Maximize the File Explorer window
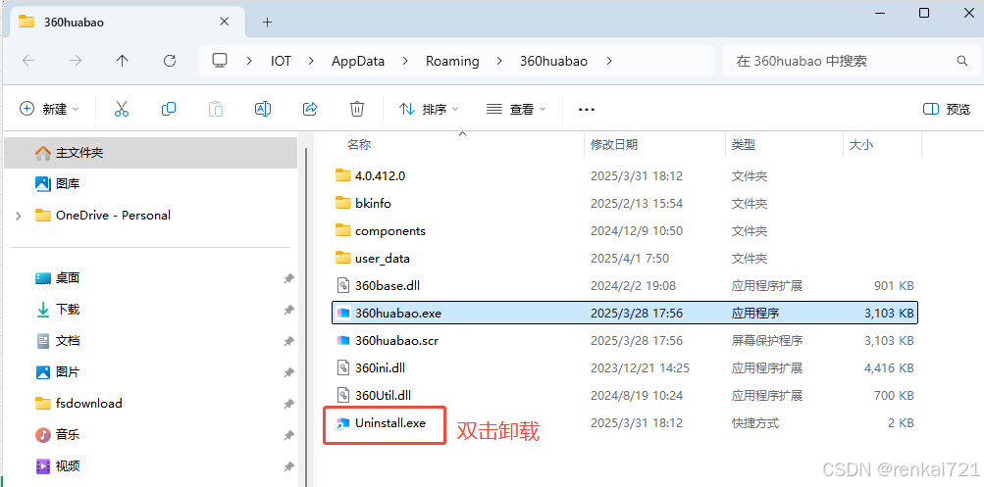 click(924, 13)
